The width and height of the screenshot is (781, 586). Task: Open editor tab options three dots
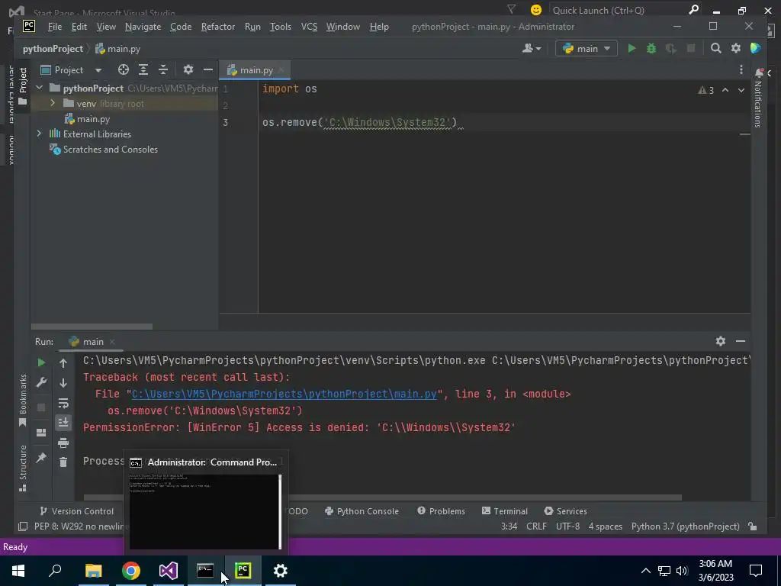coord(741,69)
